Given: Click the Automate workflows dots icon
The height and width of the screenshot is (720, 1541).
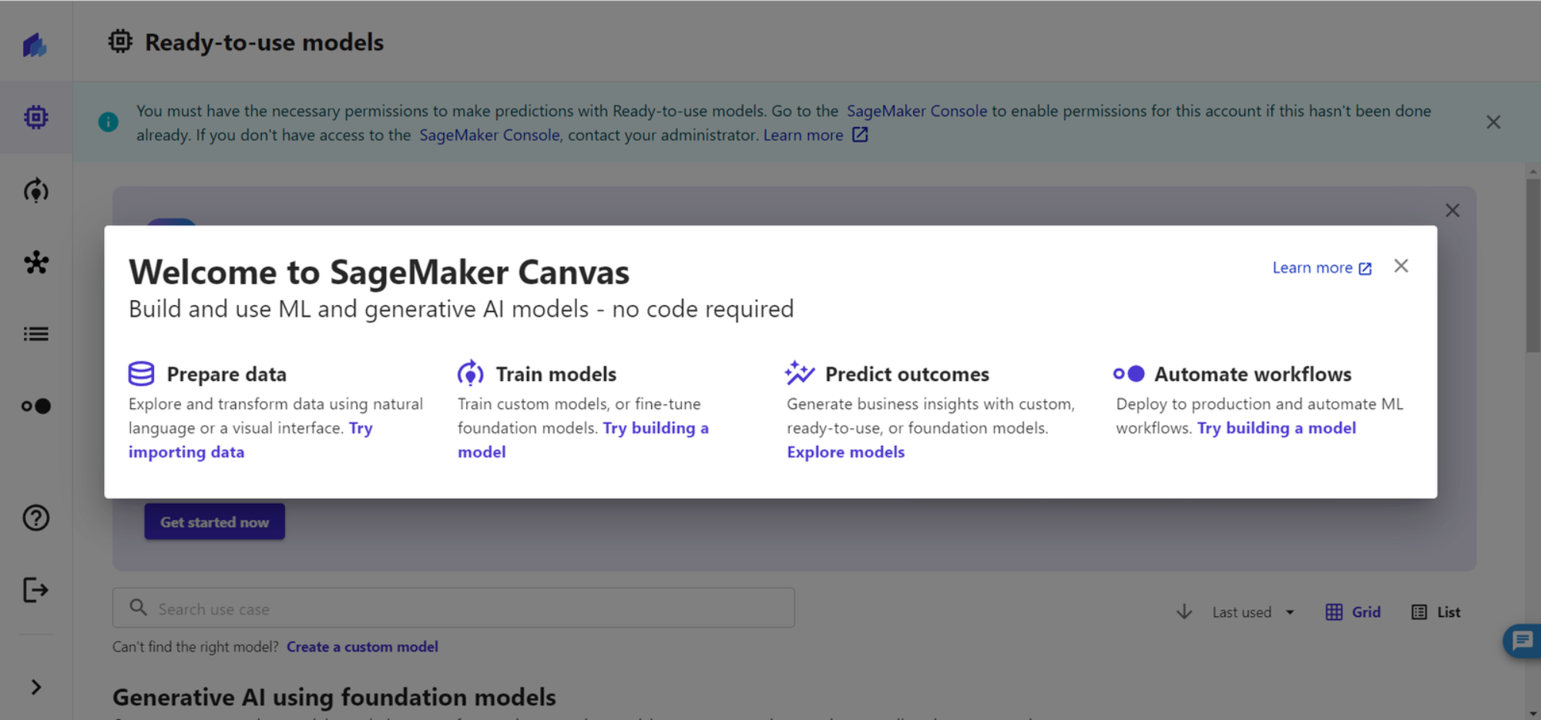Looking at the screenshot, I should point(1129,373).
